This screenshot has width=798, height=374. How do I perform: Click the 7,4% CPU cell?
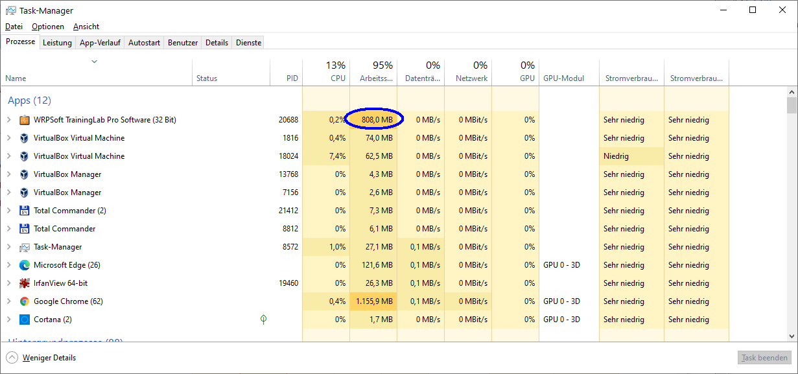[326, 156]
